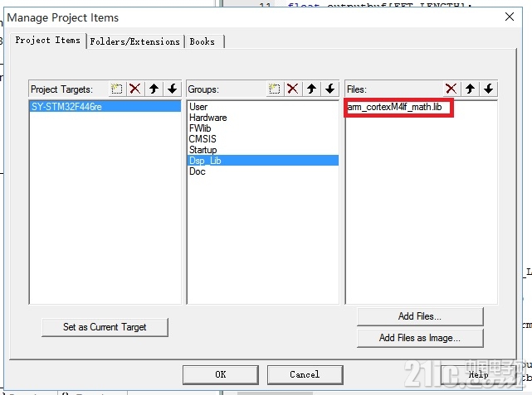Select the User group
This screenshot has height=395, width=532.
(x=262, y=107)
